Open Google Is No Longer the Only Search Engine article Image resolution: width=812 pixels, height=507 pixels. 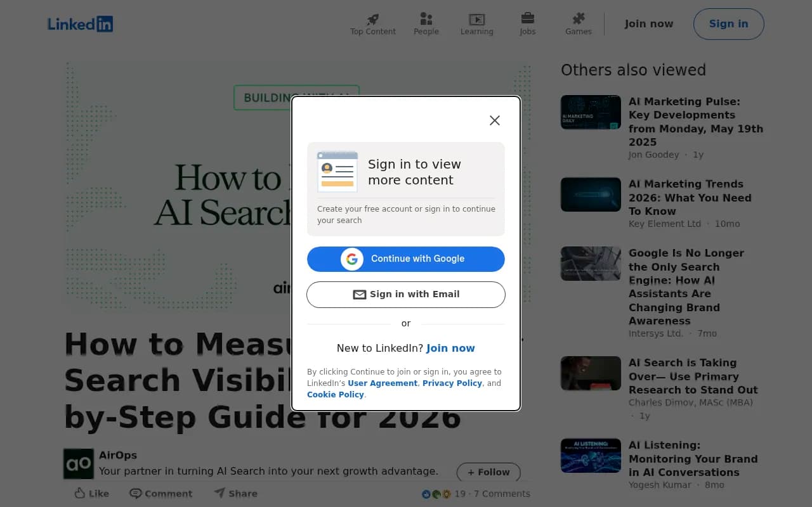tap(686, 287)
